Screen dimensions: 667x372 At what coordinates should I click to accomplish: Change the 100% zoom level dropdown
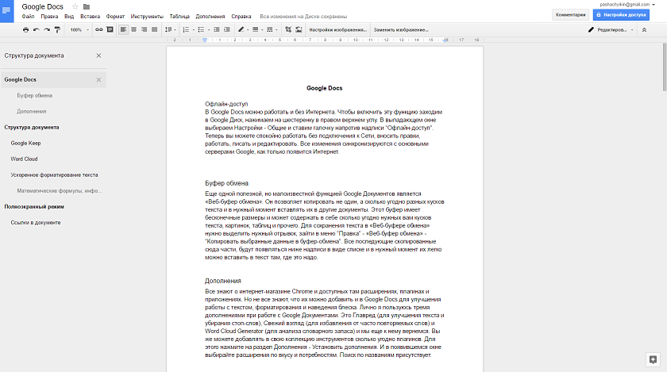(79, 30)
